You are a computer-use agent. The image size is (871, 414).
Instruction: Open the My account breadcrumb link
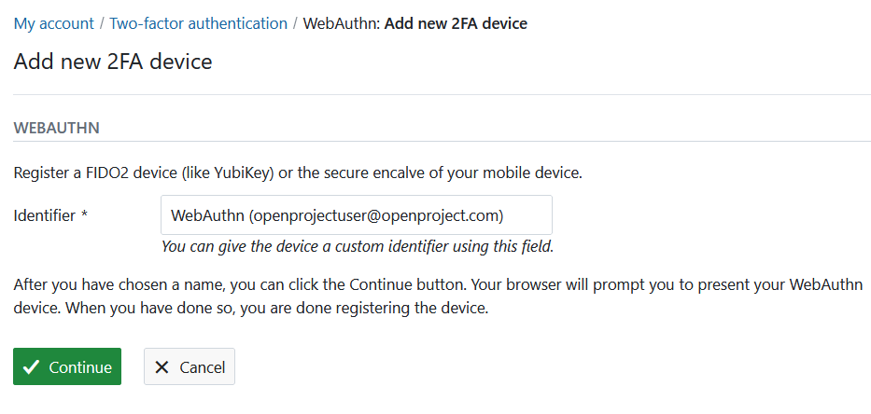click(x=54, y=23)
